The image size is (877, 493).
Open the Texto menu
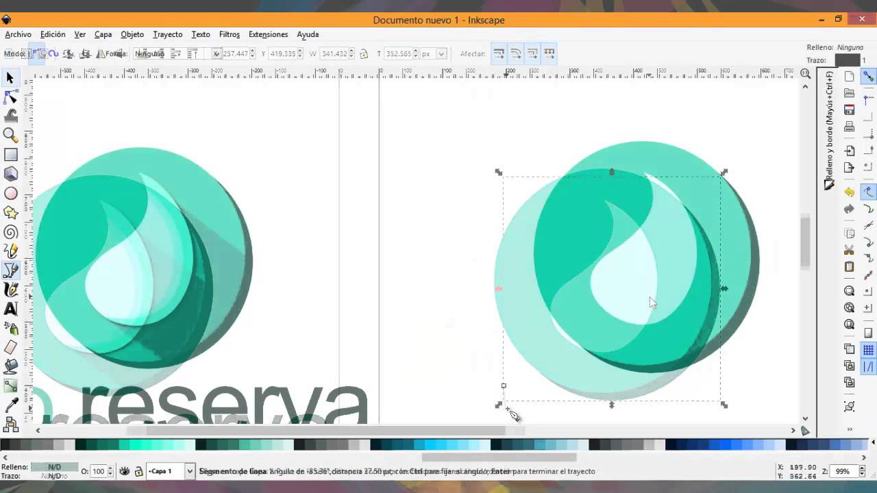(x=201, y=34)
